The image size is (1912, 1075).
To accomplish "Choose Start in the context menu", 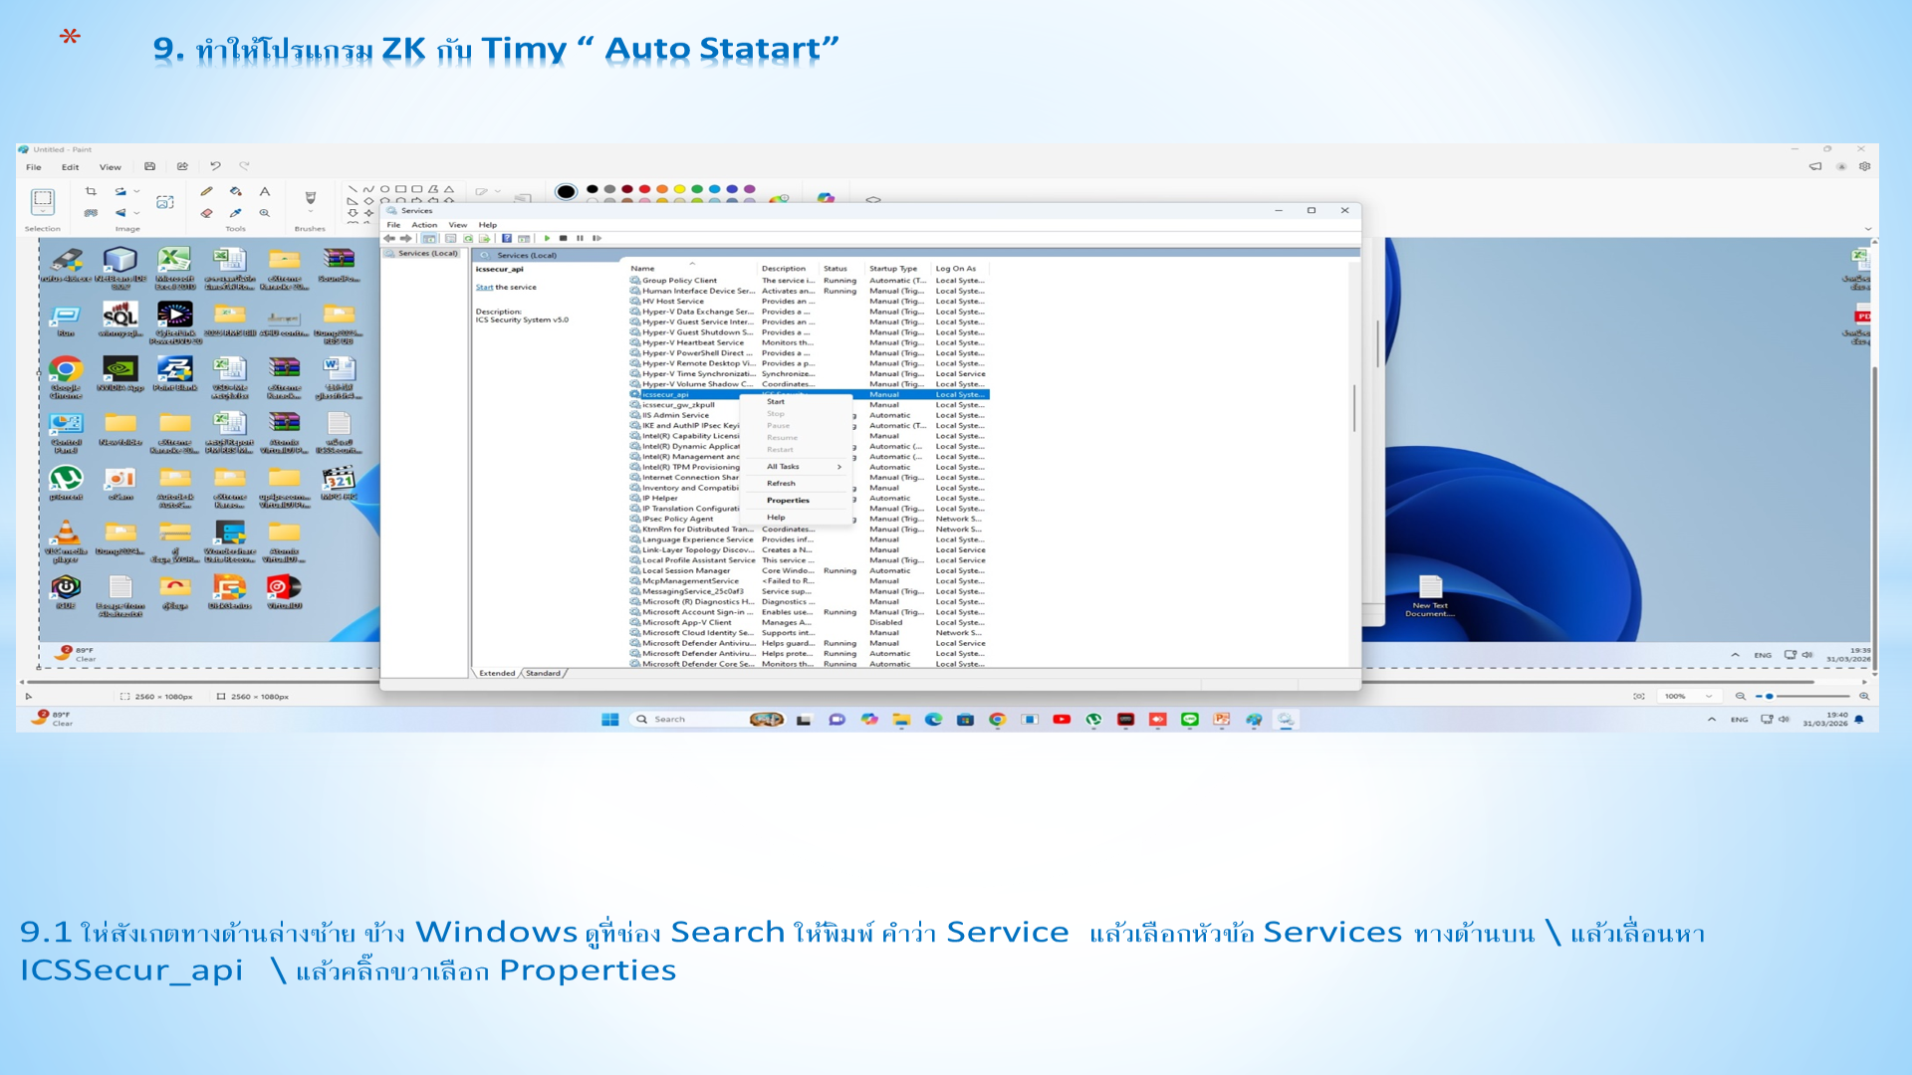I will [776, 402].
